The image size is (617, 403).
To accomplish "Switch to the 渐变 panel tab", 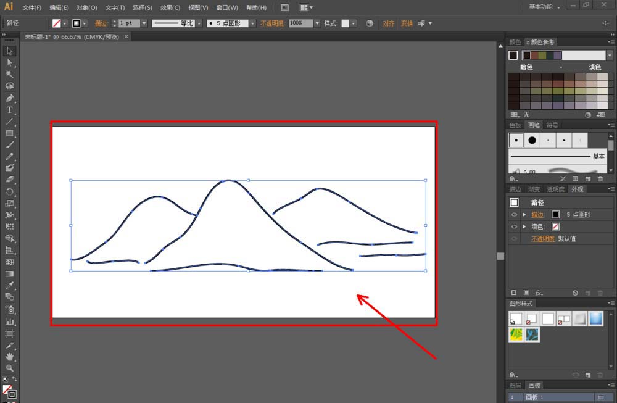I will pyautogui.click(x=534, y=189).
